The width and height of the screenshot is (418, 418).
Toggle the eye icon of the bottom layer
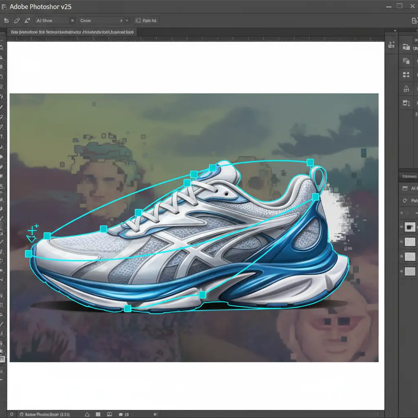[402, 271]
